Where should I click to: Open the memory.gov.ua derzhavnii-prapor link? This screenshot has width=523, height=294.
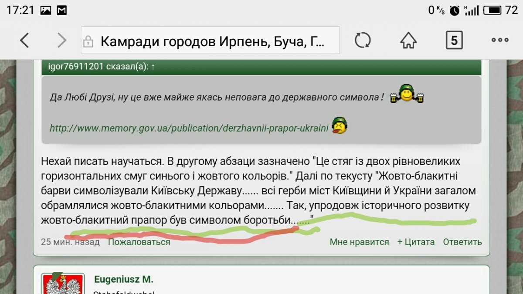pyautogui.click(x=189, y=128)
